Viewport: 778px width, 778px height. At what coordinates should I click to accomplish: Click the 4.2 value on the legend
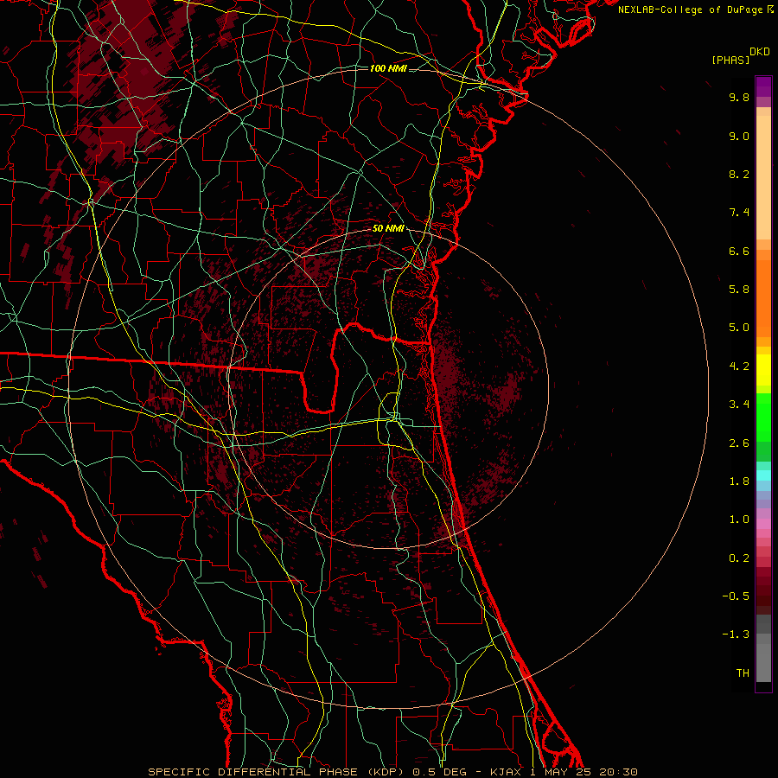coord(739,367)
